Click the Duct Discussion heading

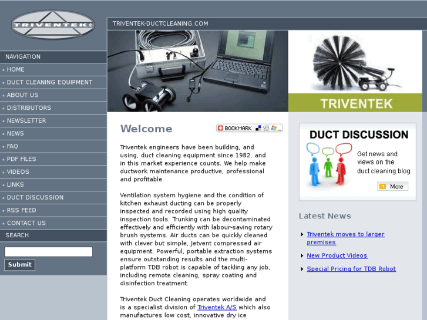coord(359,134)
